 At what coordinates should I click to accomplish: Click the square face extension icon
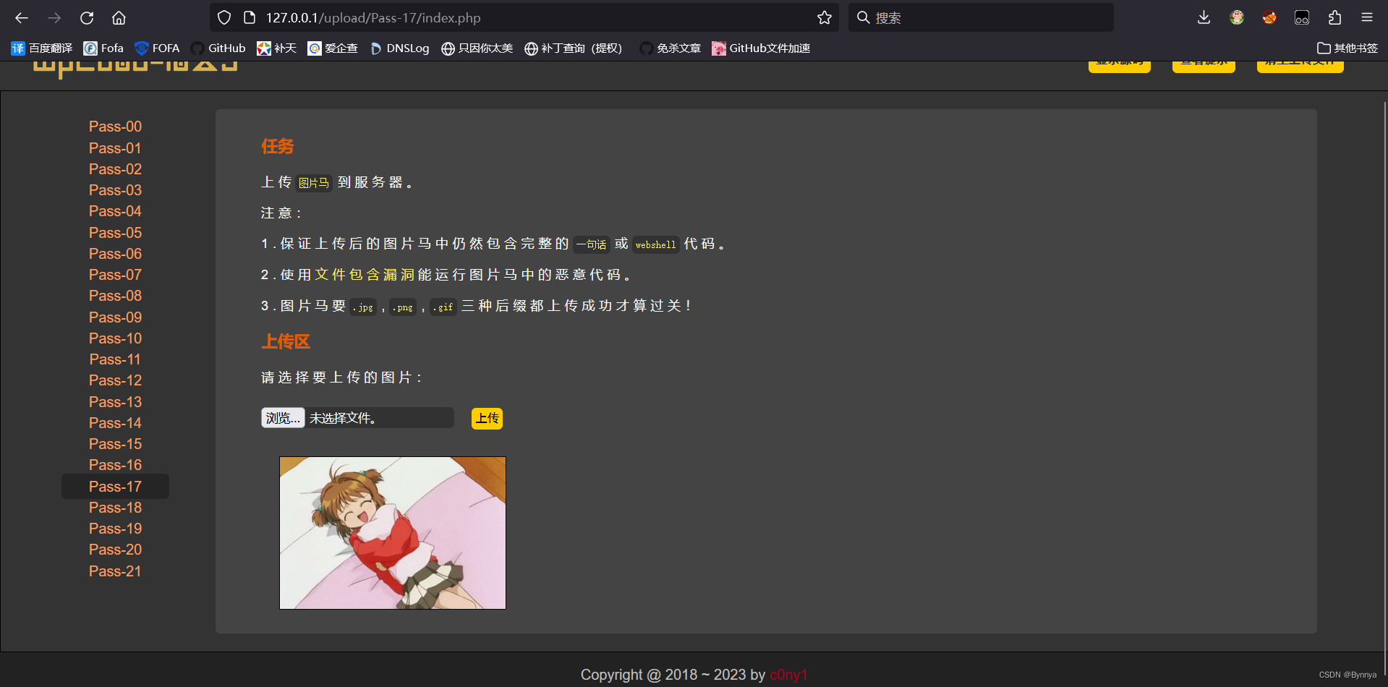[x=1302, y=17]
